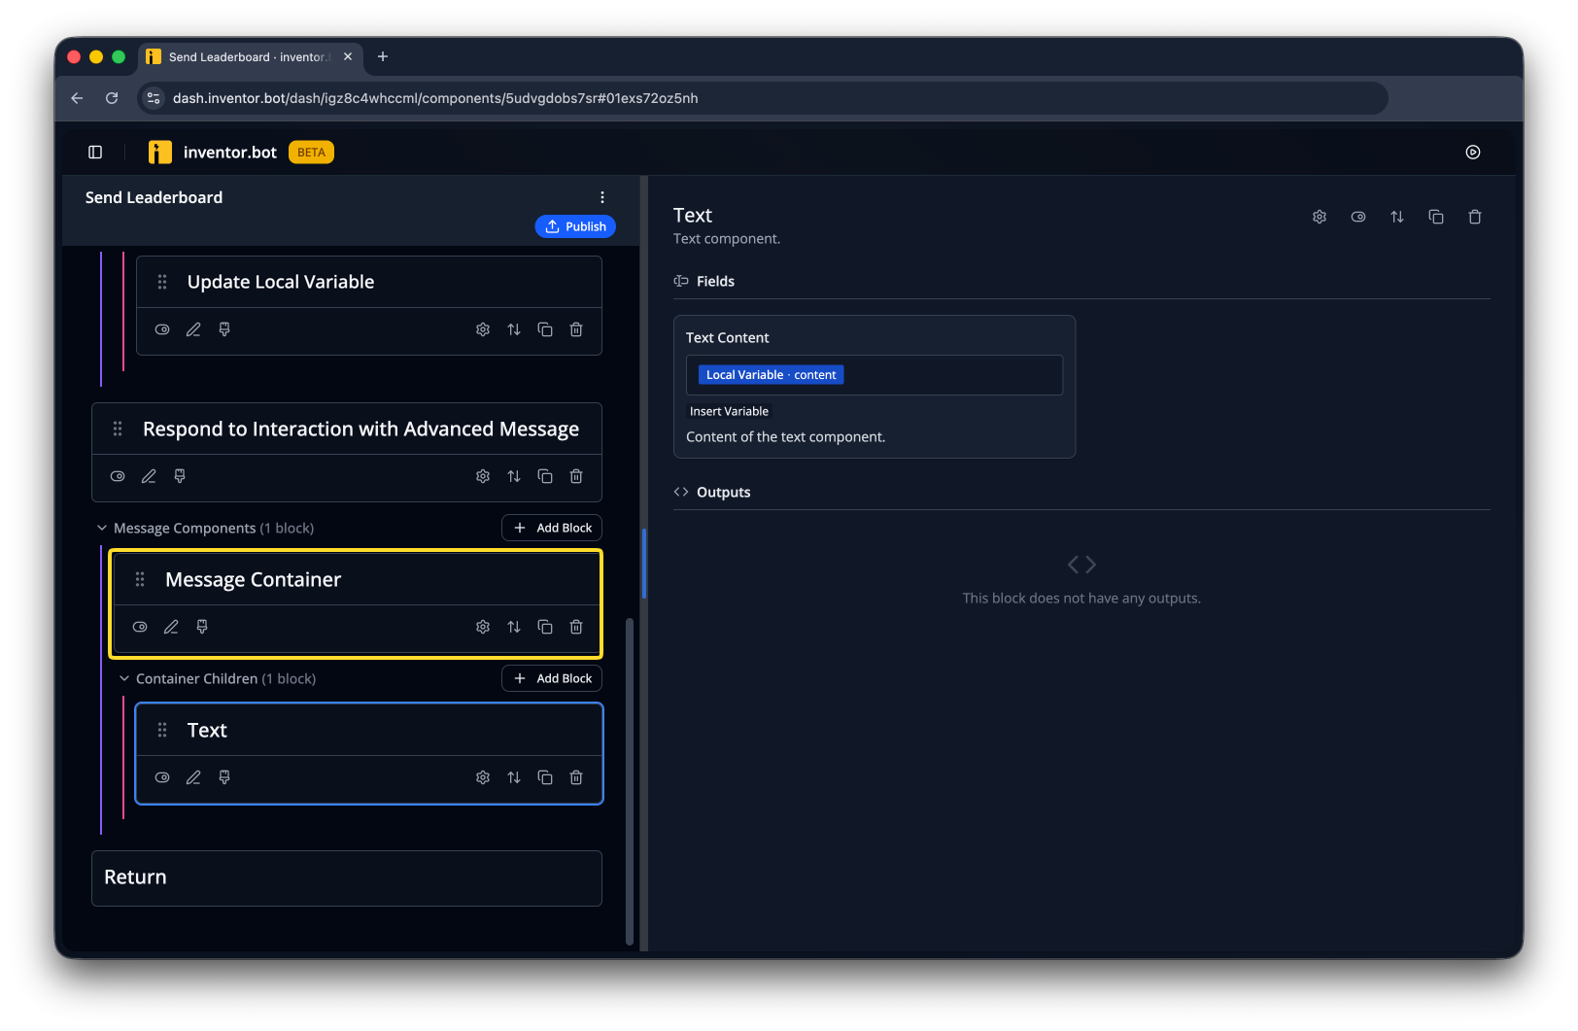Duplicate the Text block in list
1578x1031 pixels.
click(x=545, y=778)
